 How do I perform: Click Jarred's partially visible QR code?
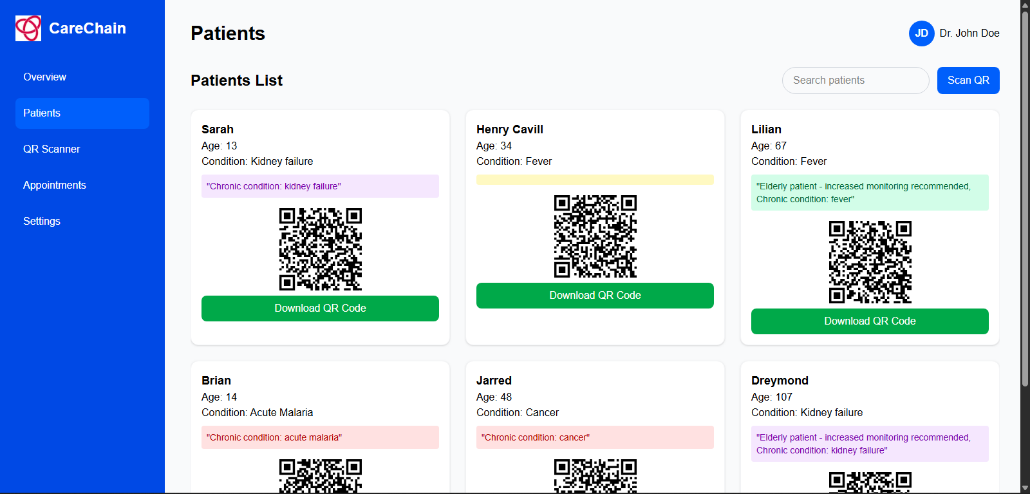pyautogui.click(x=595, y=476)
